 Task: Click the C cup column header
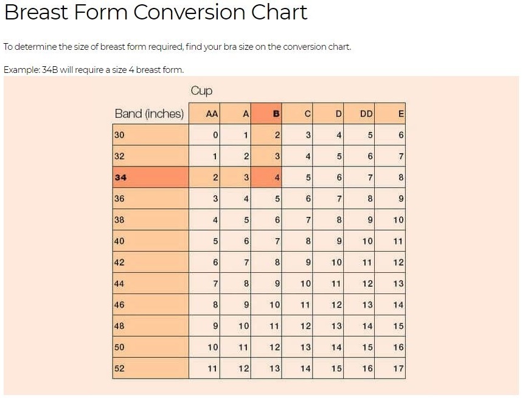[x=297, y=114]
